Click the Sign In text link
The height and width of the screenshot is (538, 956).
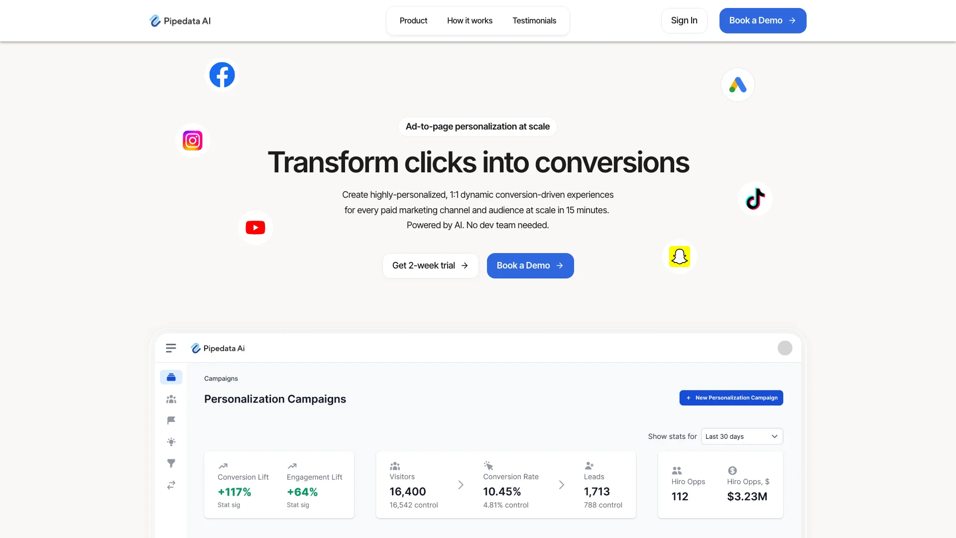coord(684,20)
